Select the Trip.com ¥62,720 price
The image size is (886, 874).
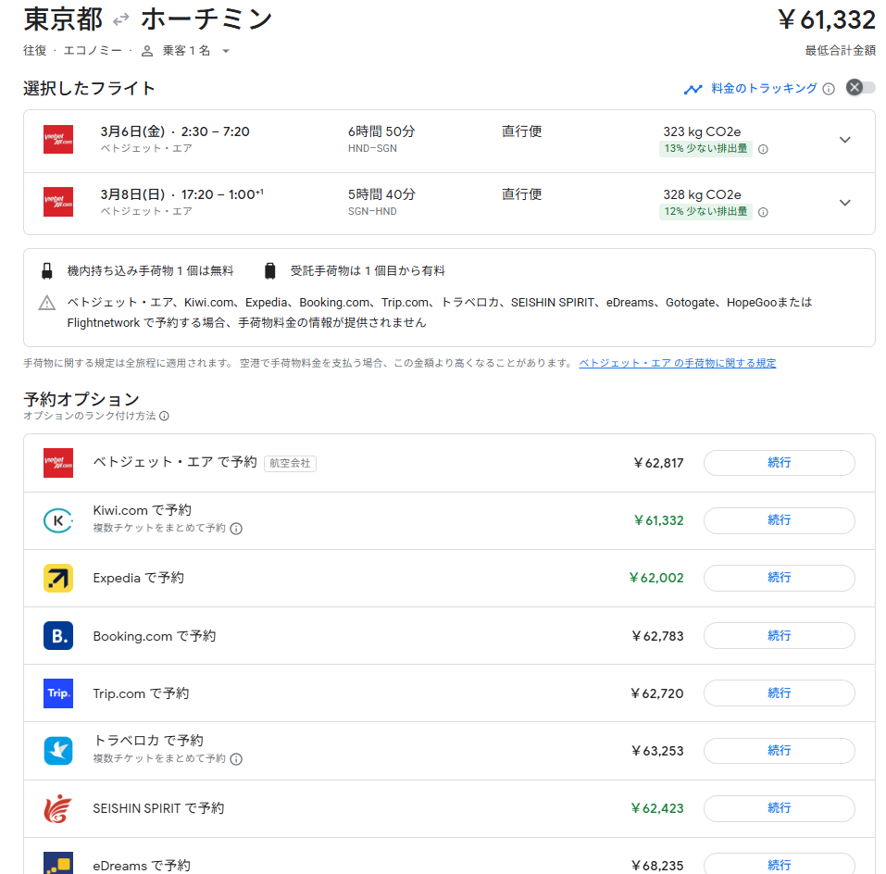click(656, 693)
